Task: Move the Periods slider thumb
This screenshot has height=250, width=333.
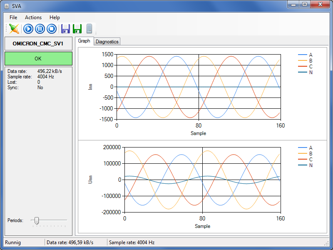Action: point(37,220)
